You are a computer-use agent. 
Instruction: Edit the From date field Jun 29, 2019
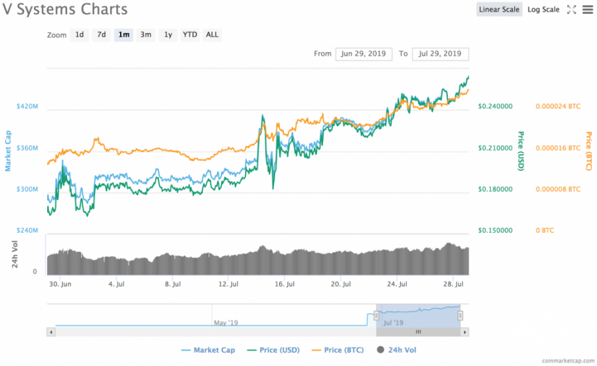[x=364, y=54]
